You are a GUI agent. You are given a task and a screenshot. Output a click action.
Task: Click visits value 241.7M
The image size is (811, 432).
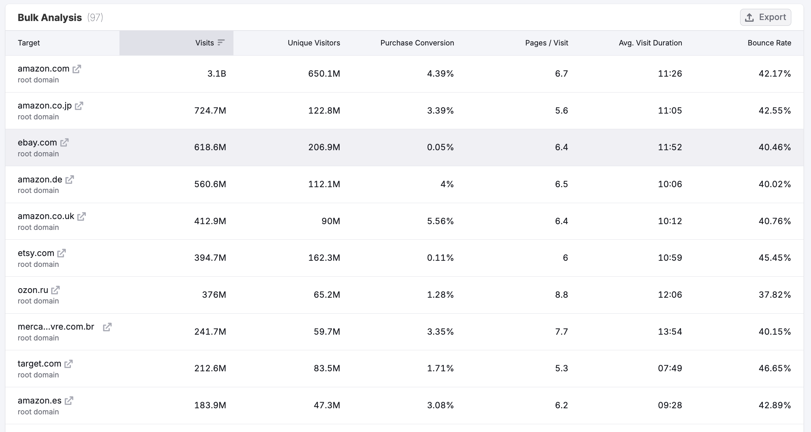pos(210,332)
